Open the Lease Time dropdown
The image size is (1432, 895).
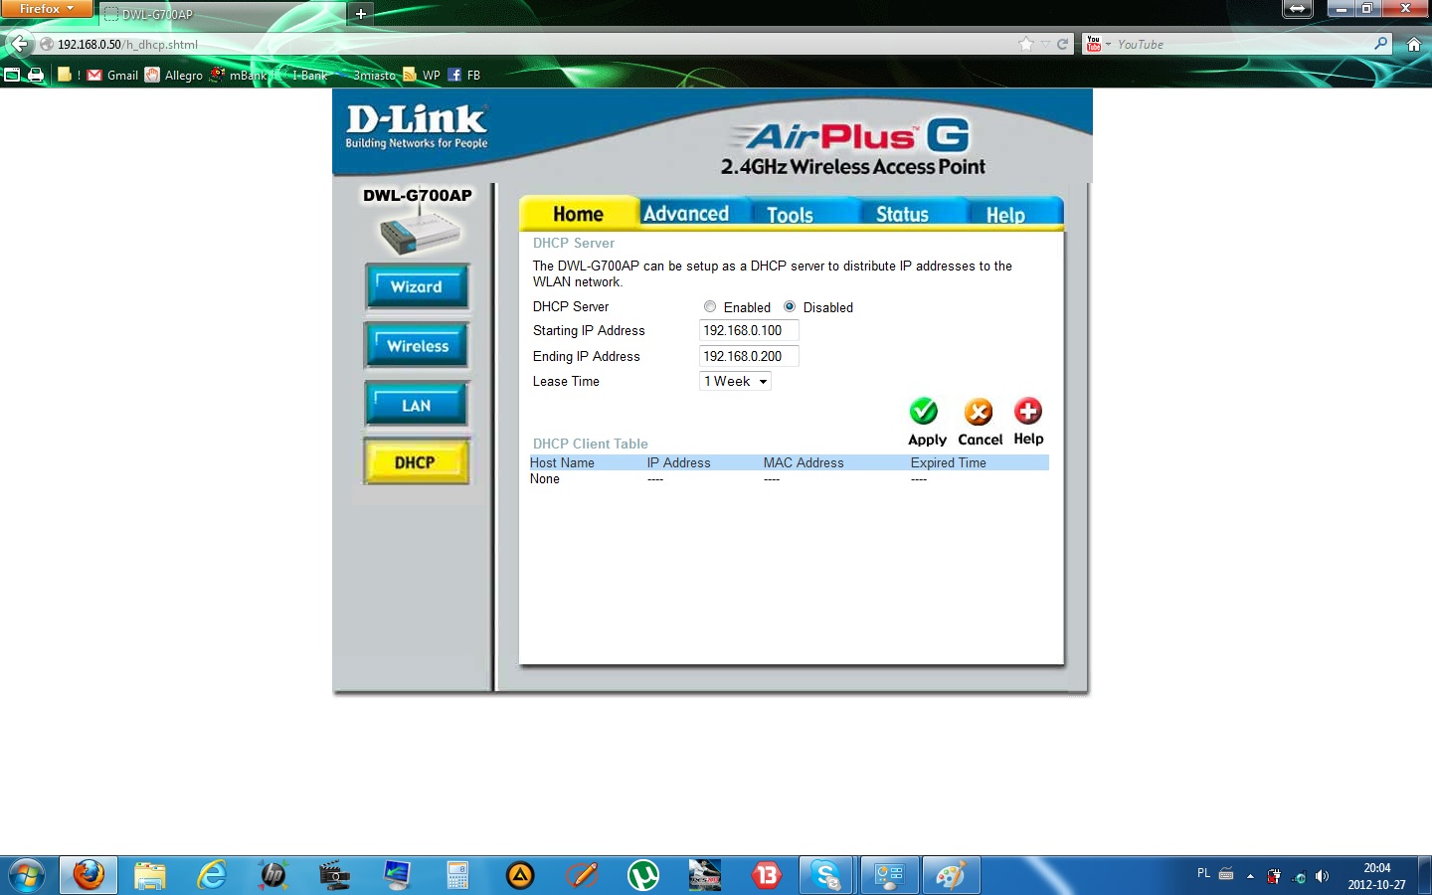coord(735,381)
